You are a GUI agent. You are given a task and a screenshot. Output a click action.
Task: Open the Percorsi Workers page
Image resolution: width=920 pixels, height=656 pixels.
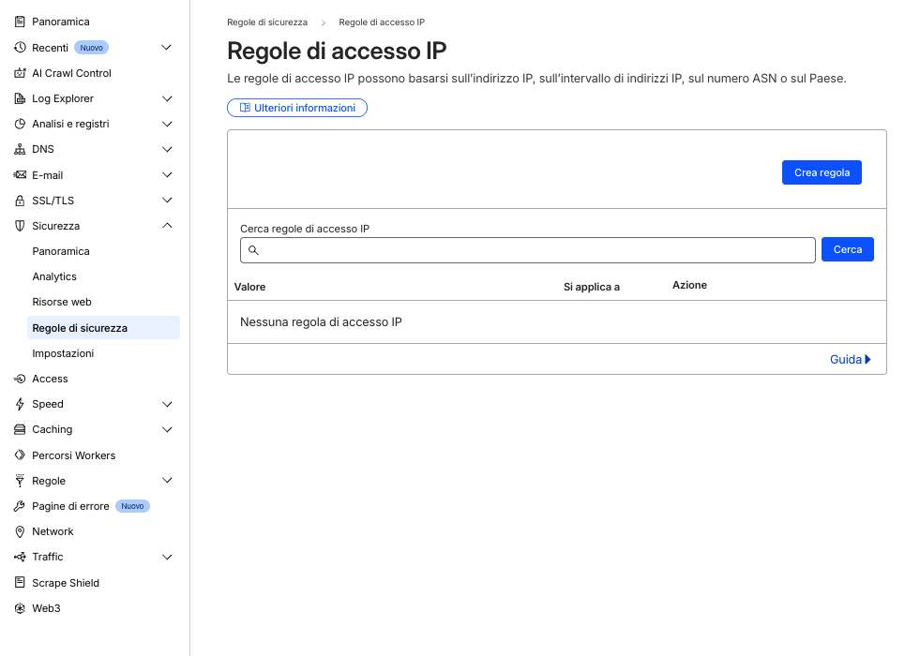coord(73,455)
